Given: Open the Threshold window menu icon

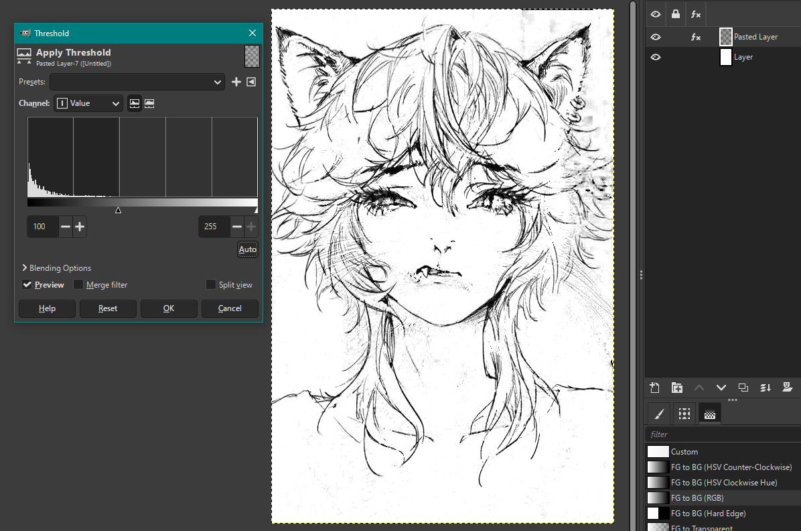Looking at the screenshot, I should (25, 34).
